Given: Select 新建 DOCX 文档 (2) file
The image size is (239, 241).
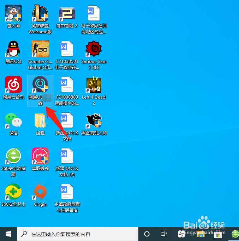Looking at the screenshot, I should coord(67,156).
